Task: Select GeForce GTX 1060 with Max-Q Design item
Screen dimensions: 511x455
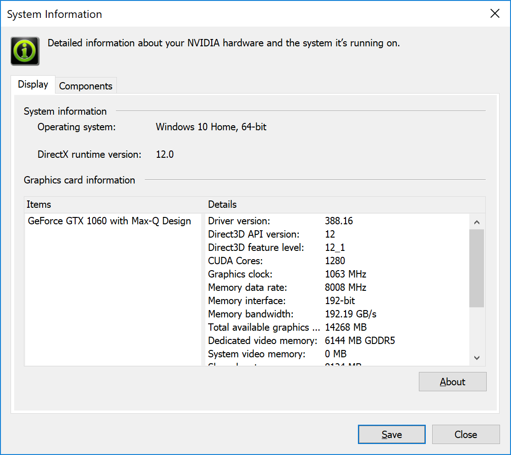Action: click(110, 221)
